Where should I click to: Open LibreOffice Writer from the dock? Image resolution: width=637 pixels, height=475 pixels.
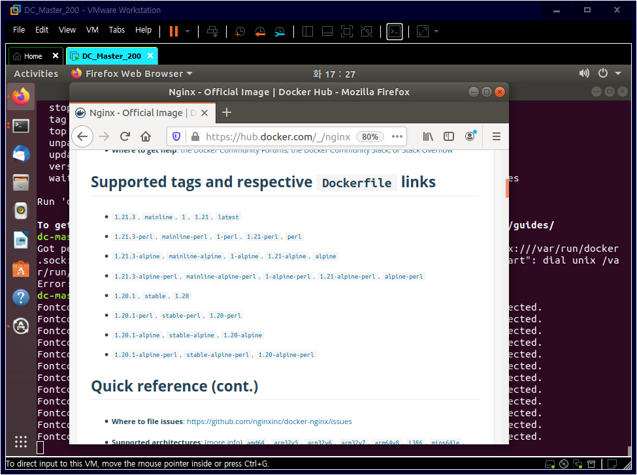pyautogui.click(x=21, y=239)
